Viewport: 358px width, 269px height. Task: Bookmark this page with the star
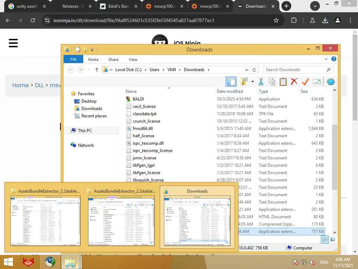coord(276,20)
